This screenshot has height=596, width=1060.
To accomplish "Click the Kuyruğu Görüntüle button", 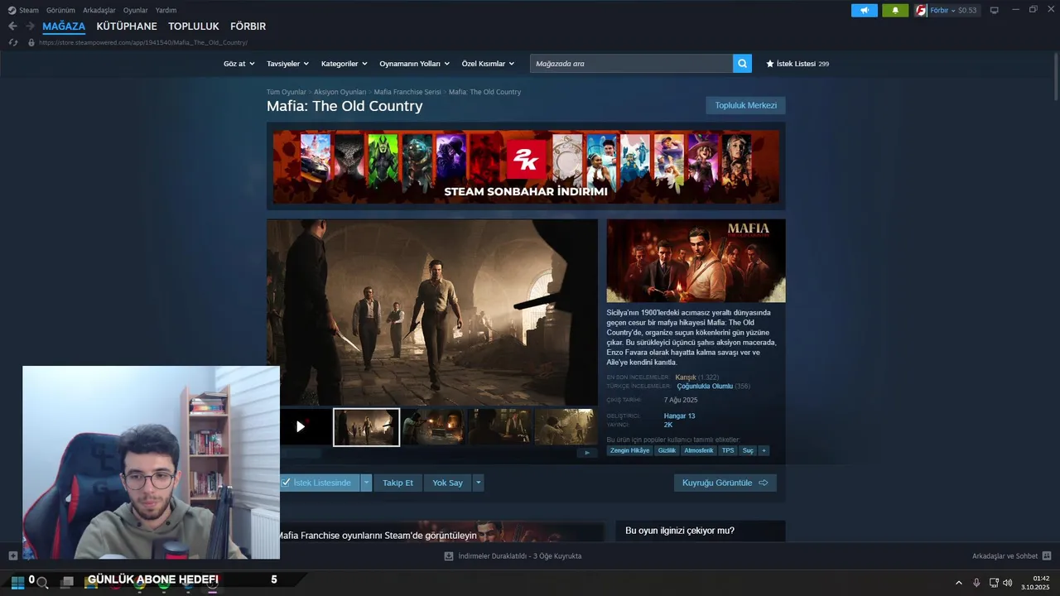I will point(725,483).
